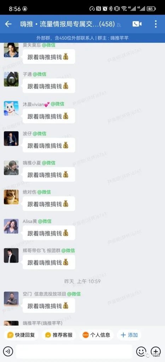165x362 pixels.
Task: Switch to voice input with speaker icon
Action: 8,352
